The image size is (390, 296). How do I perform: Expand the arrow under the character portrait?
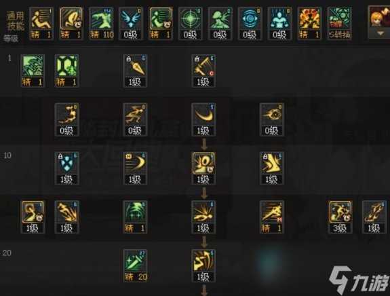pos(381,33)
